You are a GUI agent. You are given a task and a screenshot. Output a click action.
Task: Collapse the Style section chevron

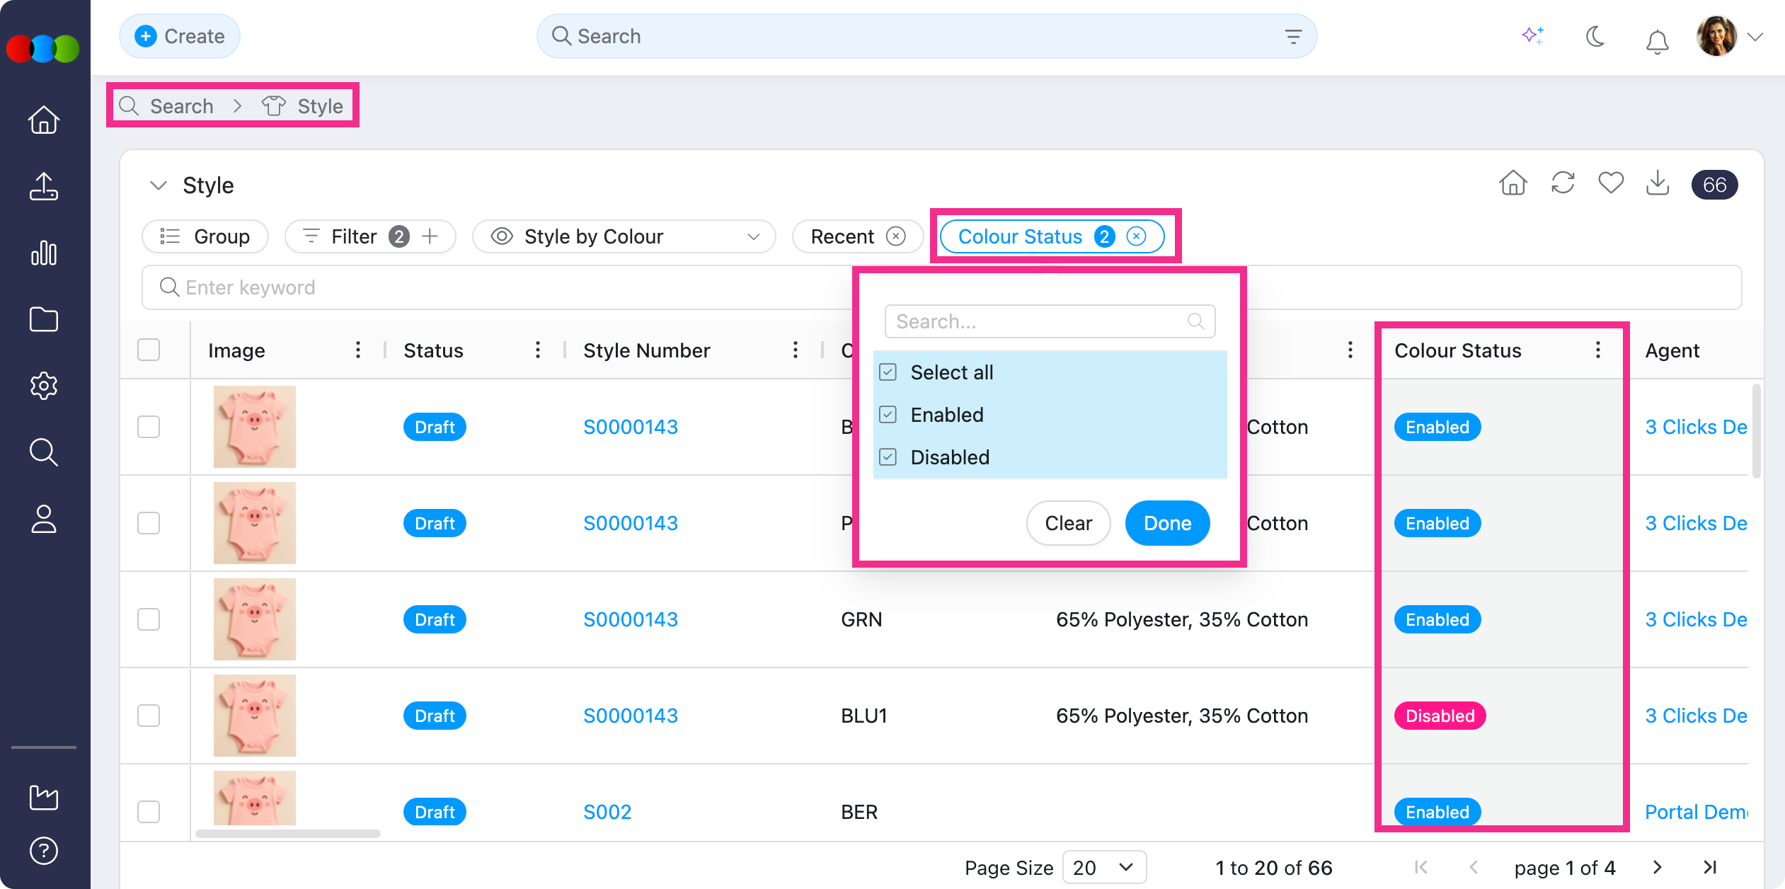click(159, 185)
